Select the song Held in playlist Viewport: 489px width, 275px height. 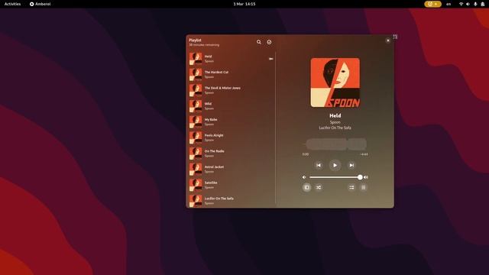point(231,59)
